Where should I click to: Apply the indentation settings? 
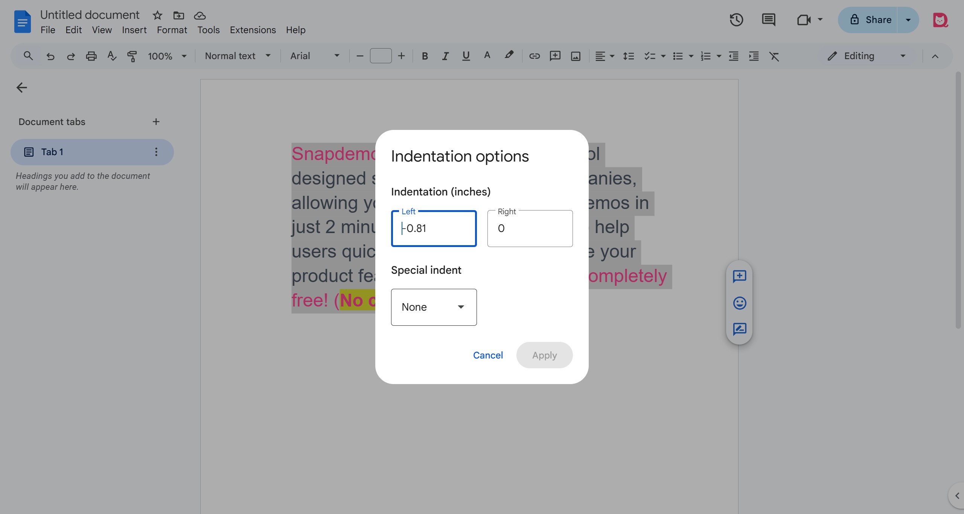544,355
